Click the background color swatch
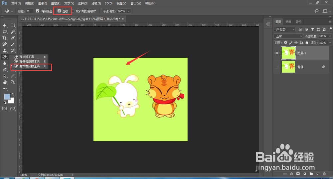The height and width of the screenshot is (179, 333). click(12, 101)
